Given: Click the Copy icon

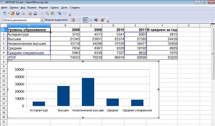Looking at the screenshot, I should (x=47, y=13).
